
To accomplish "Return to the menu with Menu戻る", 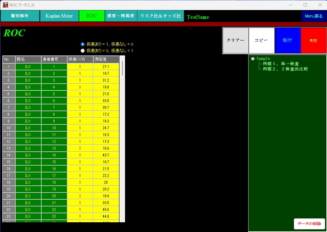I will click(314, 16).
